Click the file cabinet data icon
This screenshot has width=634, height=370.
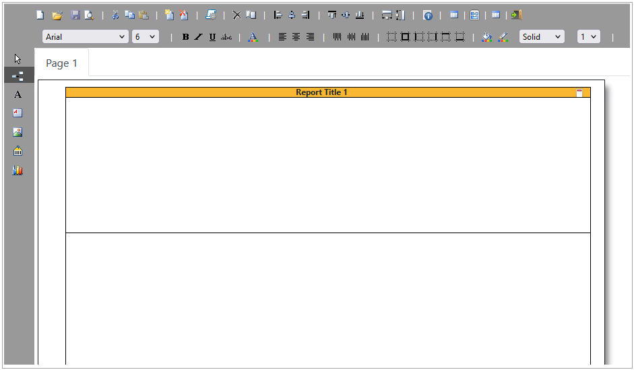pos(475,16)
